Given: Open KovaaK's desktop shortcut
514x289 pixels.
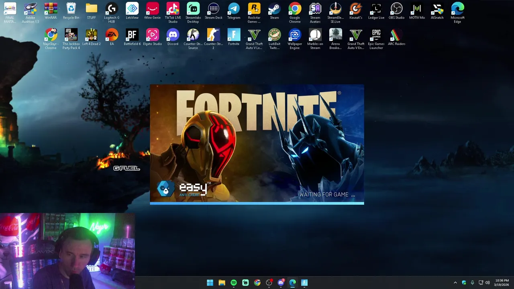Looking at the screenshot, I should click(x=356, y=11).
